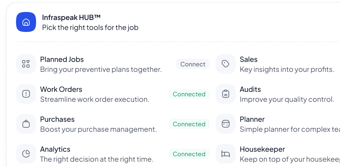
Task: Click the Audits clipboard icon
Action: (x=225, y=94)
